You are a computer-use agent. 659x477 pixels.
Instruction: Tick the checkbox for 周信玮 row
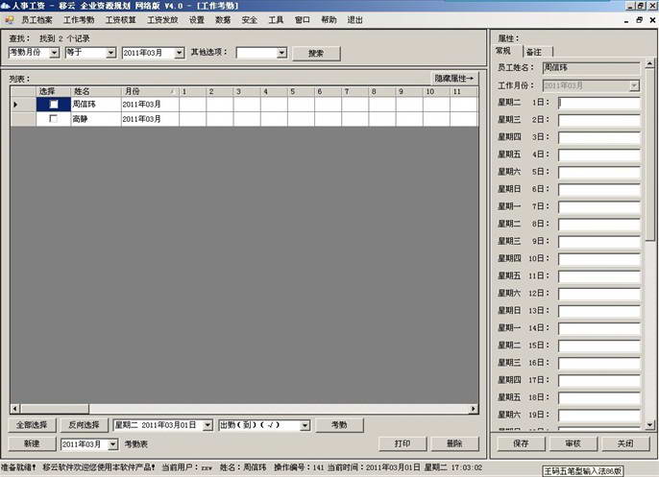54,104
